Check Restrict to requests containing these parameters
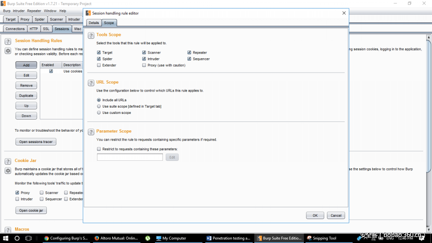 click(x=99, y=148)
